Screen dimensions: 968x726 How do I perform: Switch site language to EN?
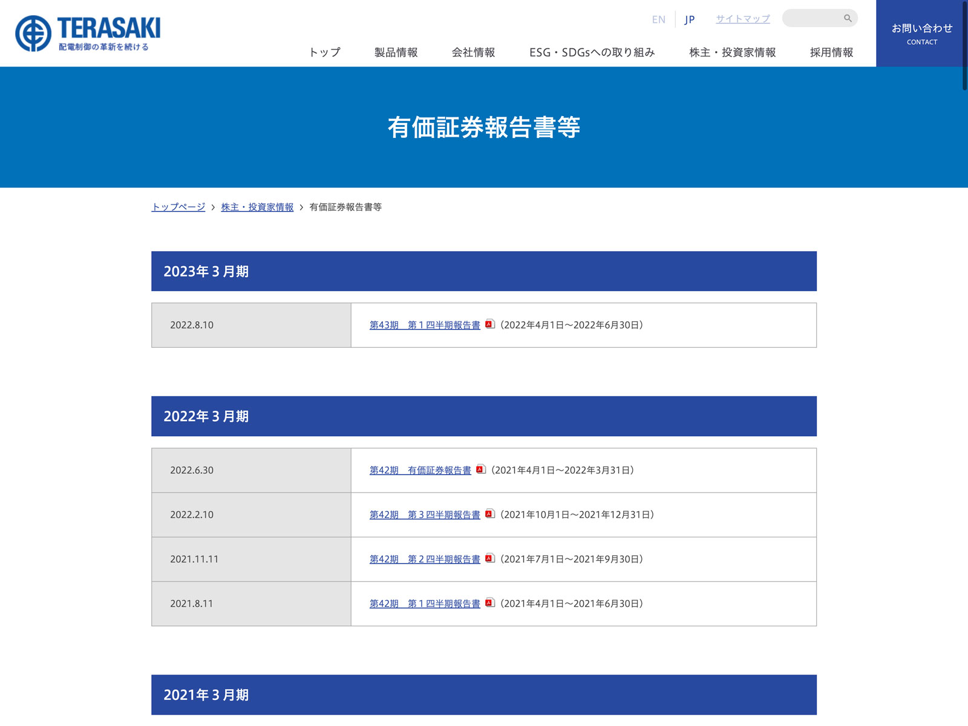click(x=658, y=19)
